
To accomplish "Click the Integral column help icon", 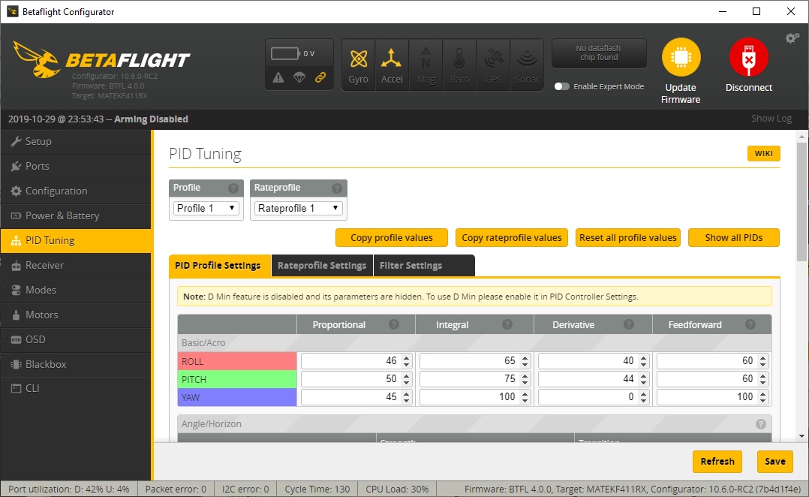I will pyautogui.click(x=507, y=324).
